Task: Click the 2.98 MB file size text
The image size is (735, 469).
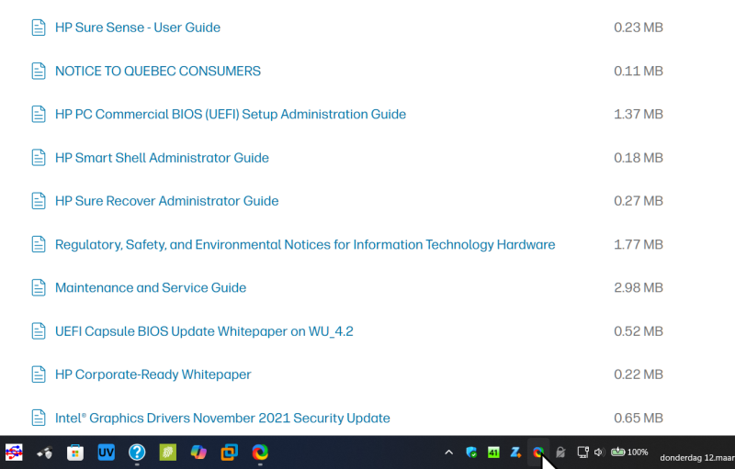Action: pos(639,288)
